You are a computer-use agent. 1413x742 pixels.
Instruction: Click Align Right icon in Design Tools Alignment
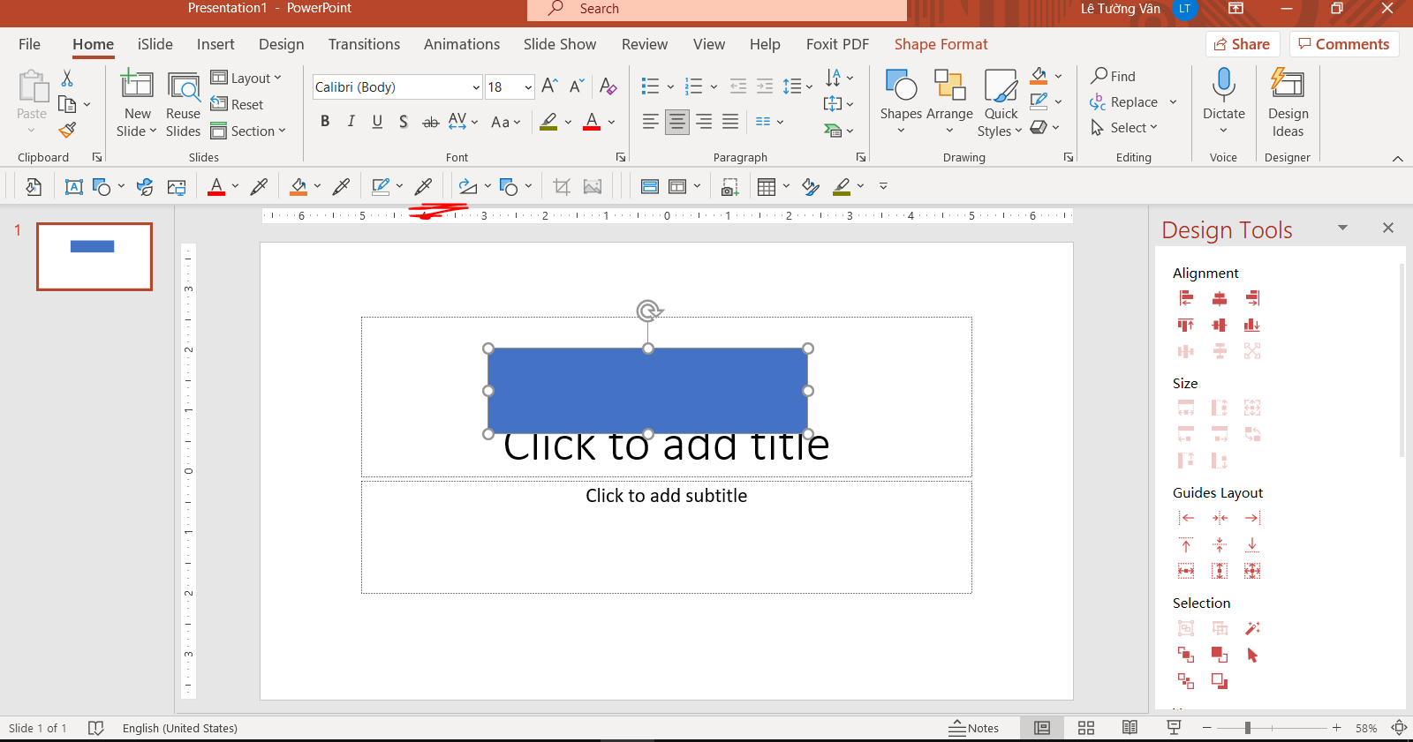tap(1252, 298)
